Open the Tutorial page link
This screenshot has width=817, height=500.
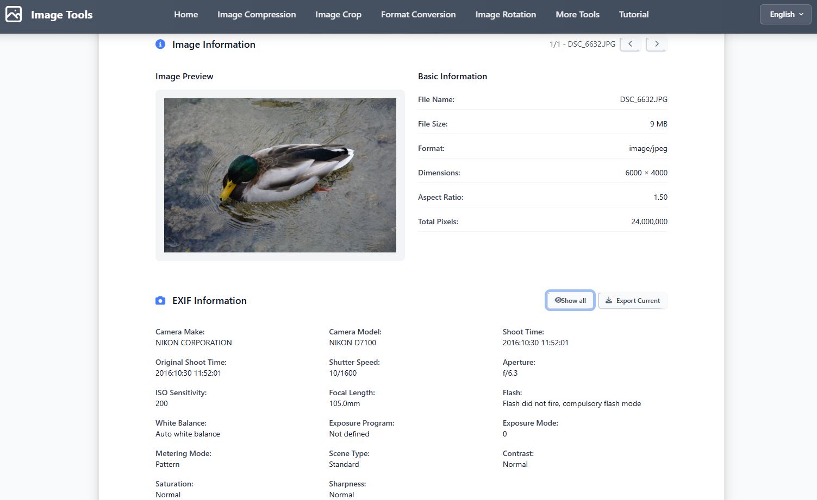coord(634,15)
